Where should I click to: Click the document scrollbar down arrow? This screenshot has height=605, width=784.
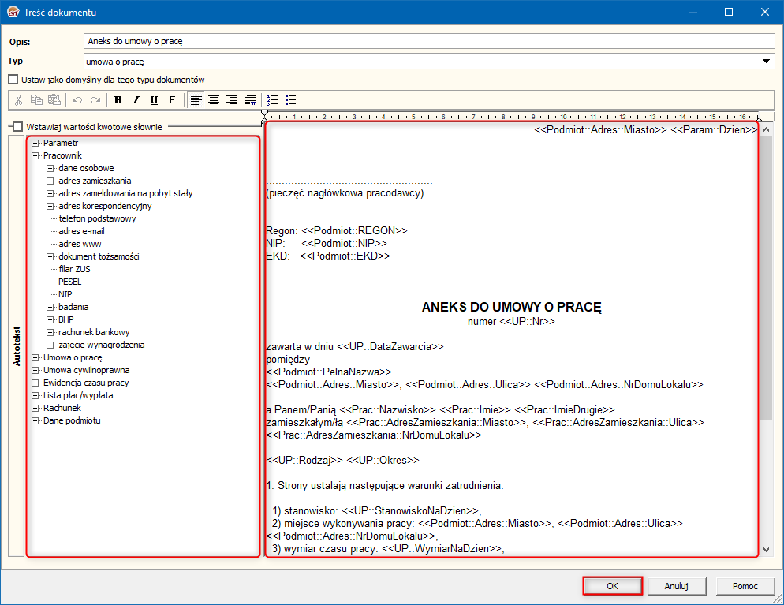click(x=766, y=550)
